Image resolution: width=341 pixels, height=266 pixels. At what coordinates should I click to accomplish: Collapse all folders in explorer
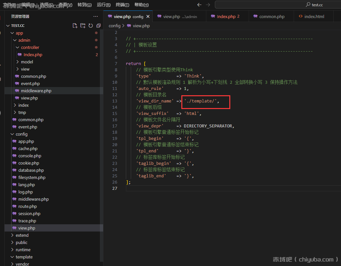pyautogui.click(x=99, y=26)
